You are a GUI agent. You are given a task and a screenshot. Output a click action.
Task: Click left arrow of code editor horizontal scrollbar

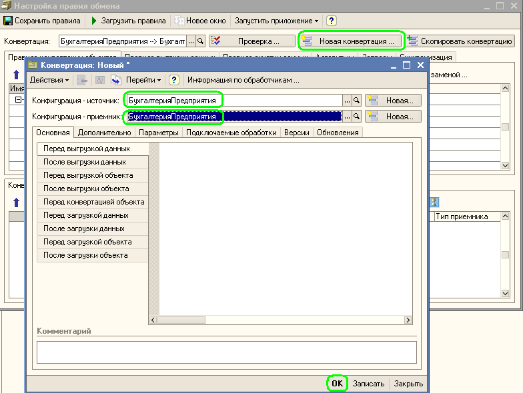click(153, 320)
